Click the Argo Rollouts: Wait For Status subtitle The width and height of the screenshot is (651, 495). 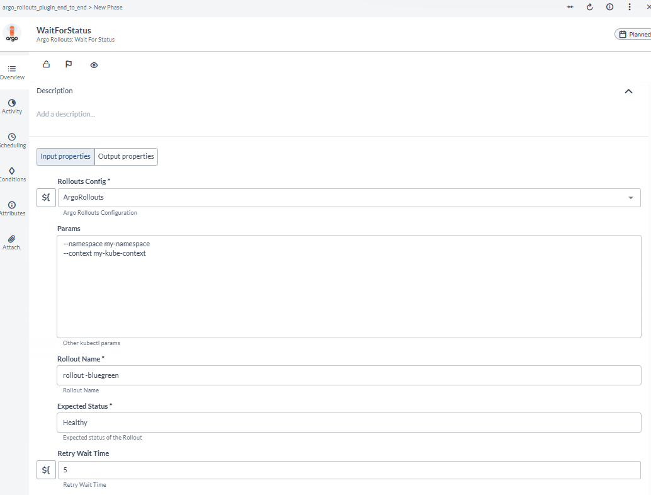point(76,40)
